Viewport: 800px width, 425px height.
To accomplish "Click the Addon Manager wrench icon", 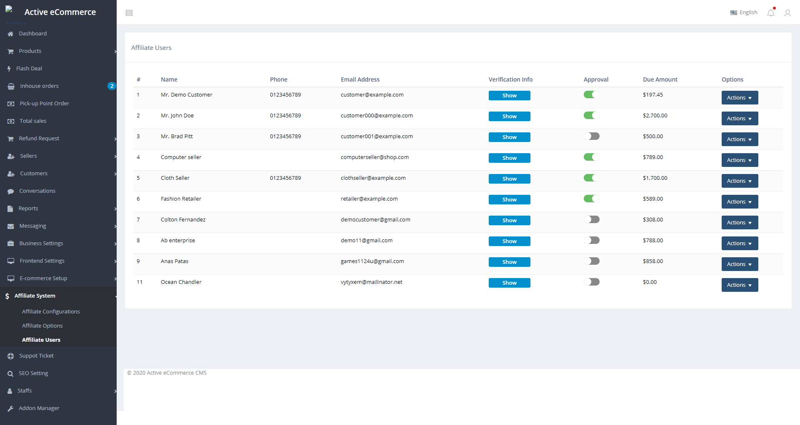I will click(10, 408).
